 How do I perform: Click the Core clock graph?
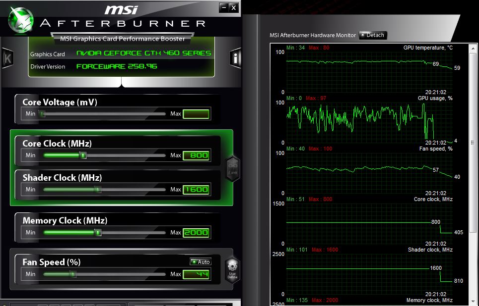coord(369,224)
